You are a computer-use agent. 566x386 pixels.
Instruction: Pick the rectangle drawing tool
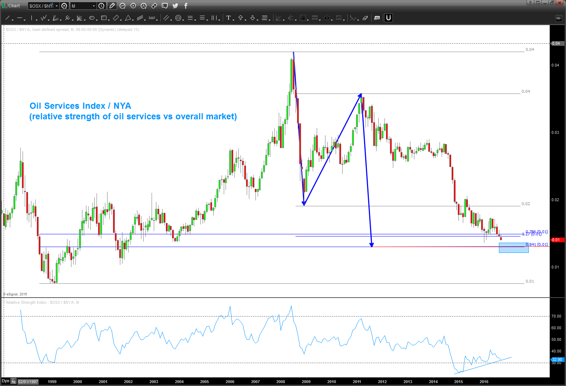(x=104, y=18)
